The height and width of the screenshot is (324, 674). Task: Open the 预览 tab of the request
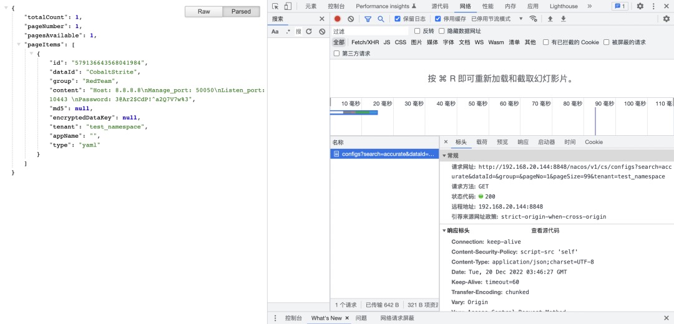tap(502, 142)
